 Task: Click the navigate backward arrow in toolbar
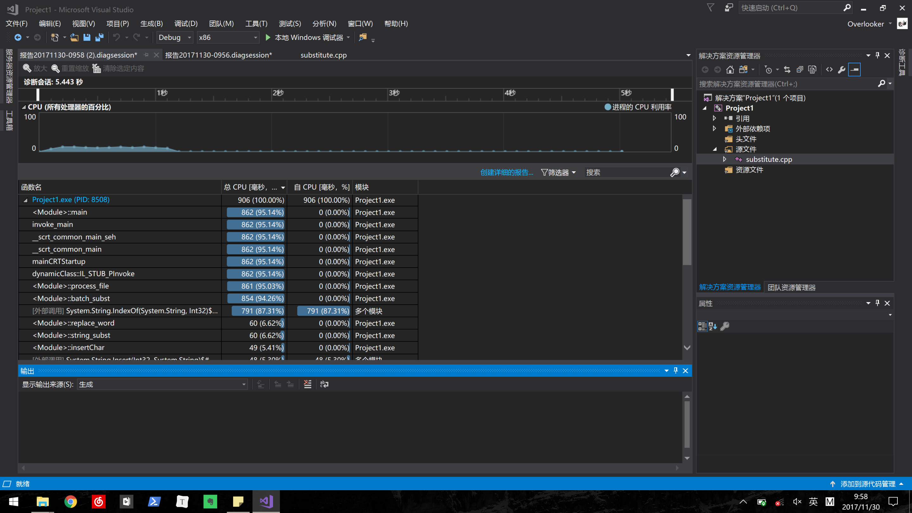click(x=18, y=37)
